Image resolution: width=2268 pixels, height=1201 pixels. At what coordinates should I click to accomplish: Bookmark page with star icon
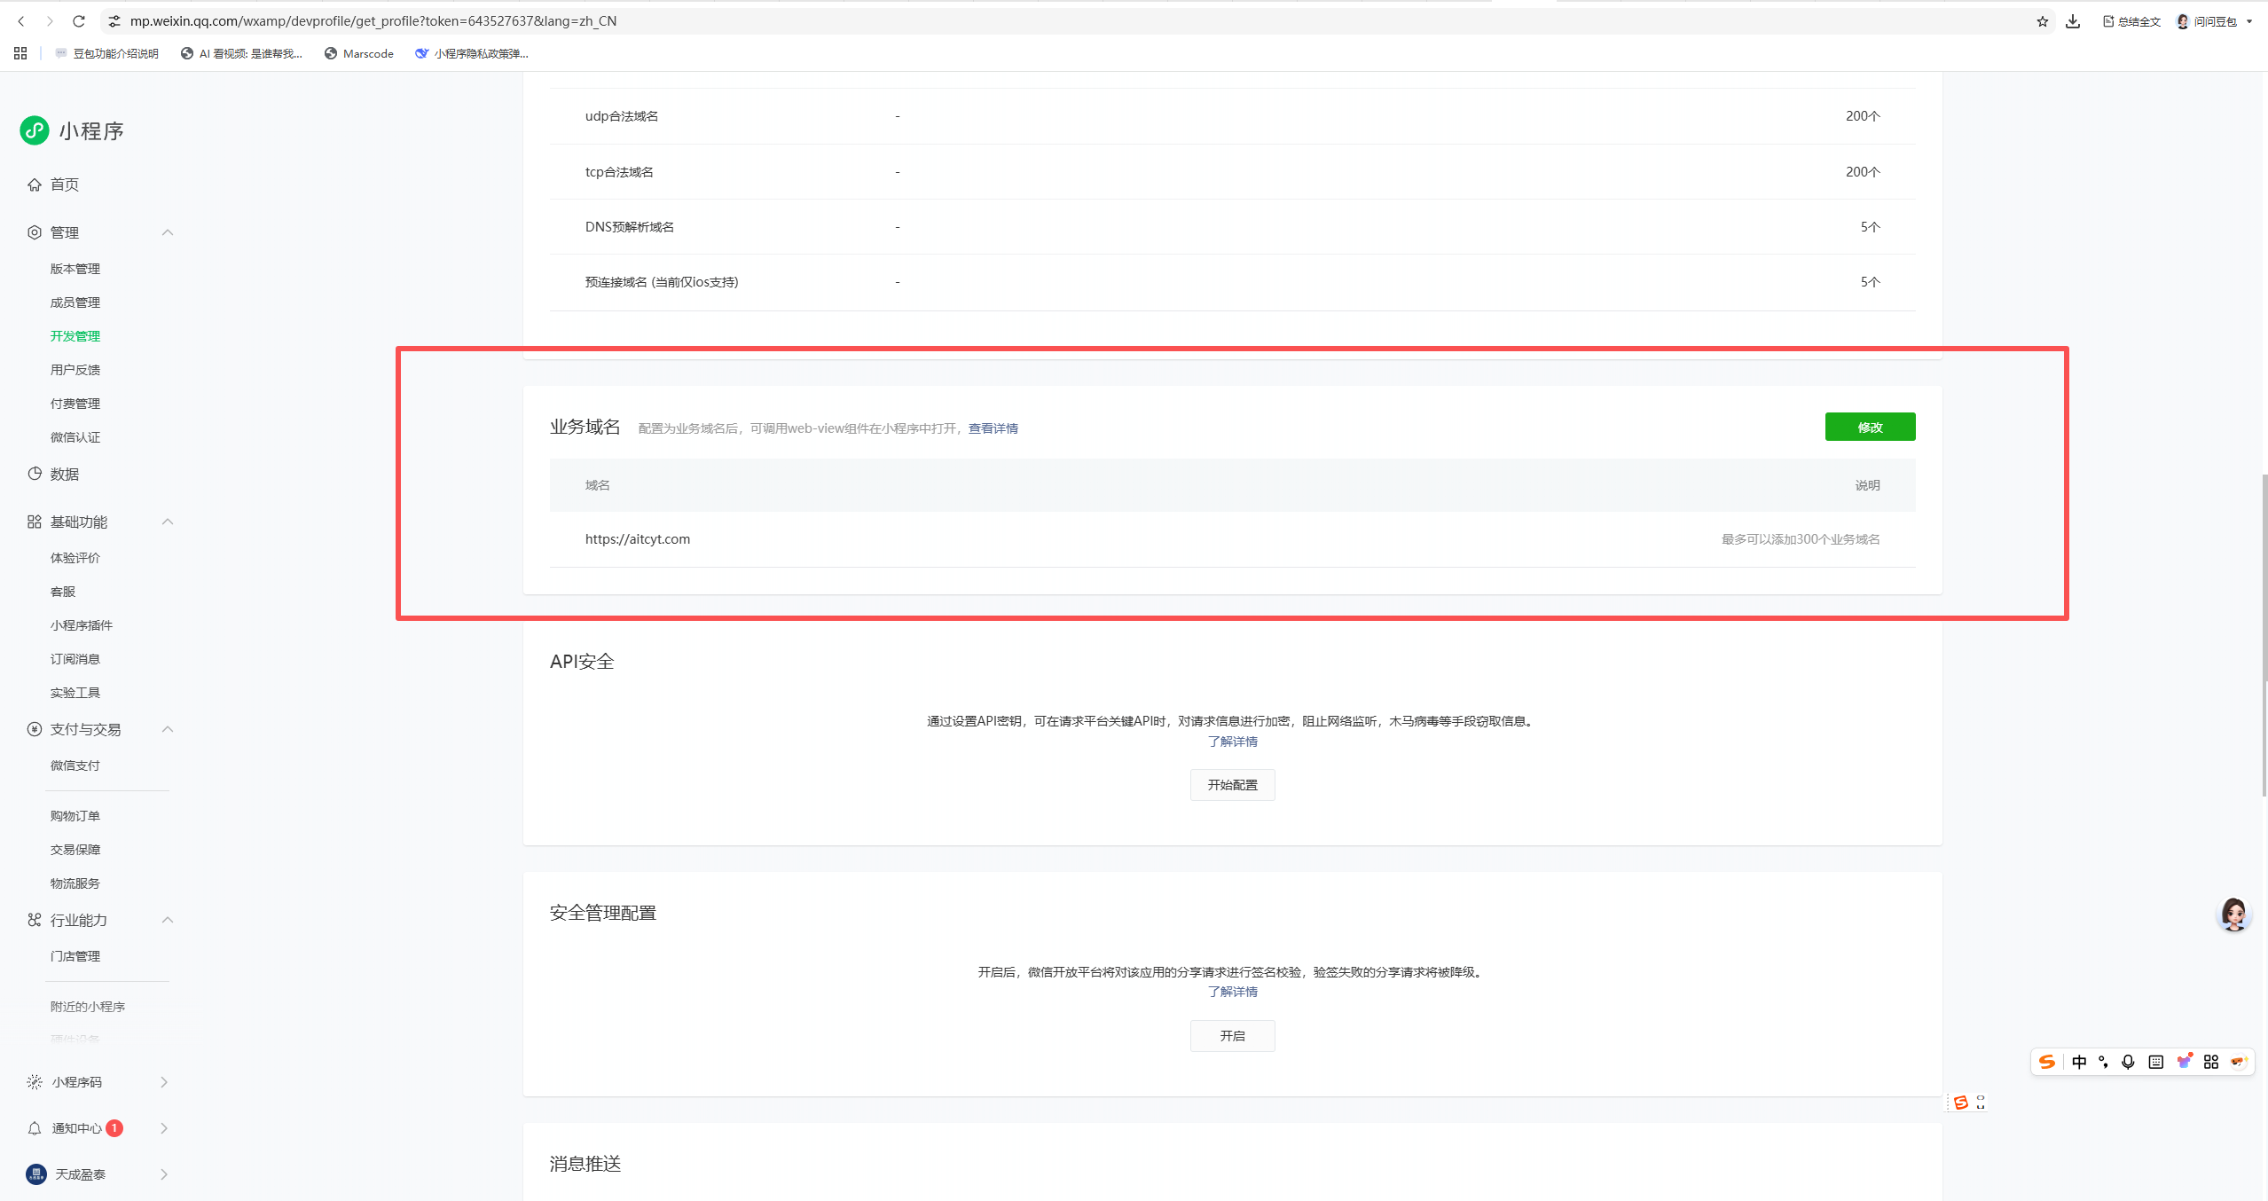click(x=2042, y=21)
